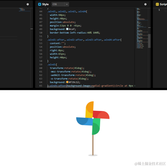Click the Style panel CSS logo icon
167x167 pixels.
[40, 4]
